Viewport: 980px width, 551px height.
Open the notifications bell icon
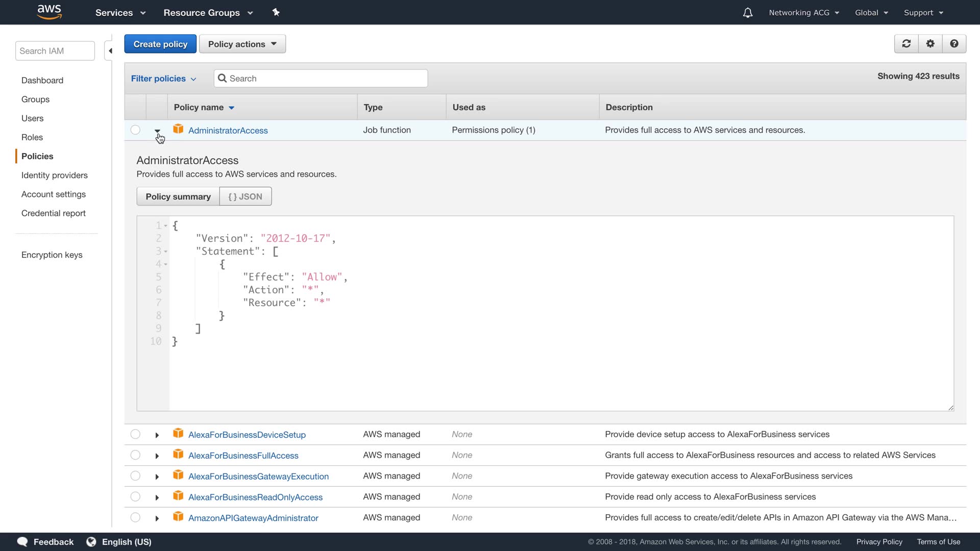coord(747,13)
